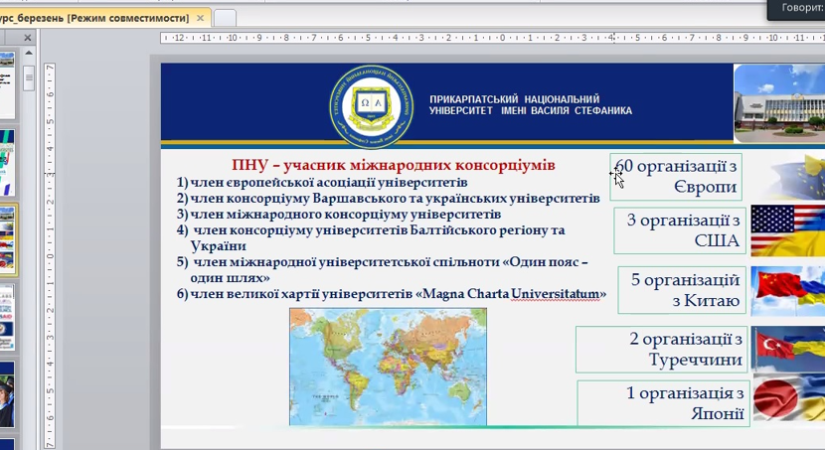
Task: Select the world map picture
Action: [388, 365]
